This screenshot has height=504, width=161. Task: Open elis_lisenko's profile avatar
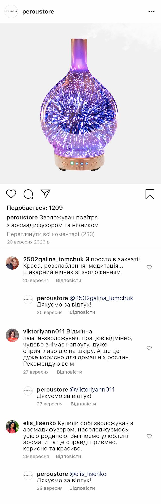tap(12, 427)
